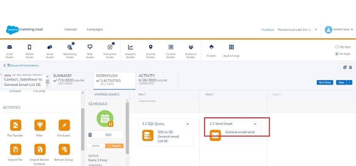The width and height of the screenshot is (356, 166).
Task: Click the Salesforce Marketing Cloud logo
Action: tap(24, 30)
